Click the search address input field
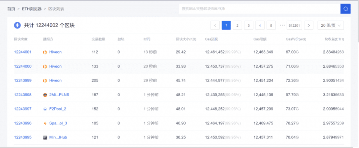The image size is (359, 148). (258, 9)
